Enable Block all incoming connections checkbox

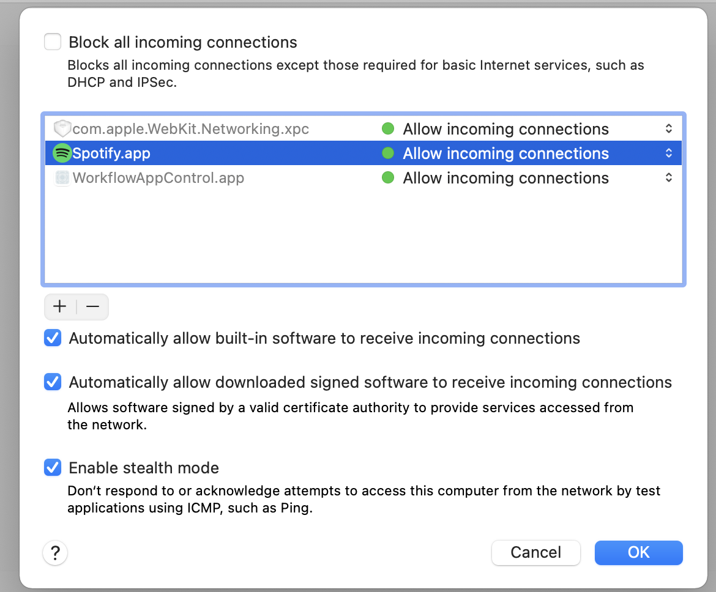(53, 42)
